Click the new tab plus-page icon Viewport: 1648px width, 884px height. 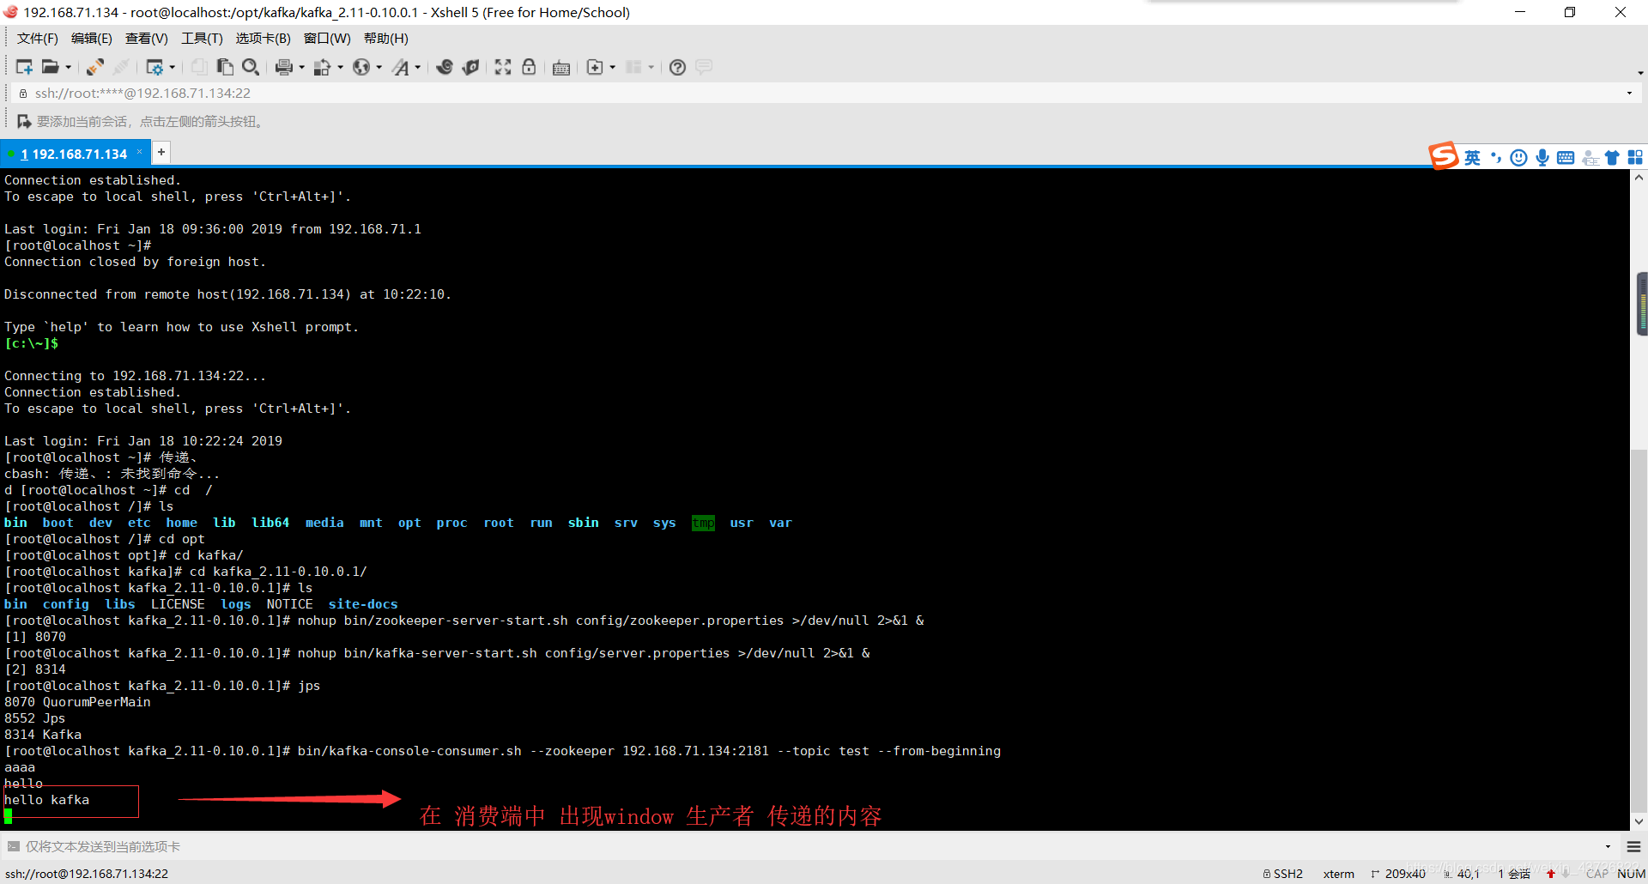pos(595,67)
